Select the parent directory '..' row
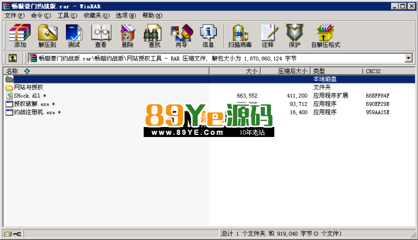The image size is (418, 240). coord(210,79)
